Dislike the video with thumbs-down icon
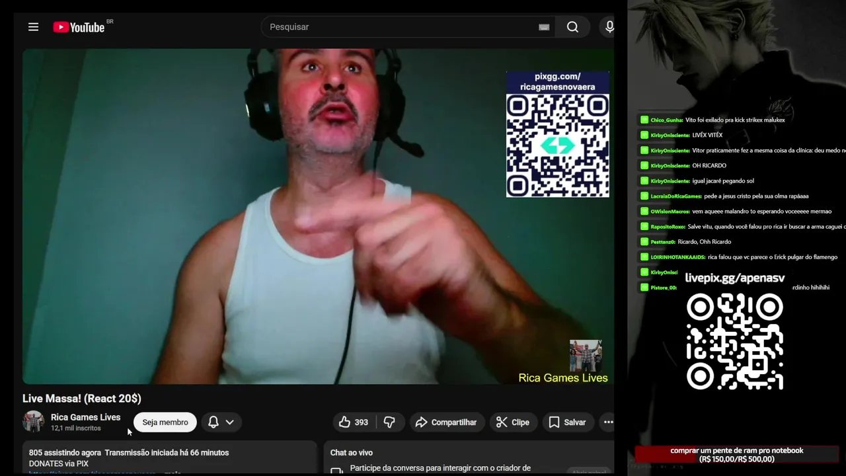The height and width of the screenshot is (476, 846). click(389, 422)
